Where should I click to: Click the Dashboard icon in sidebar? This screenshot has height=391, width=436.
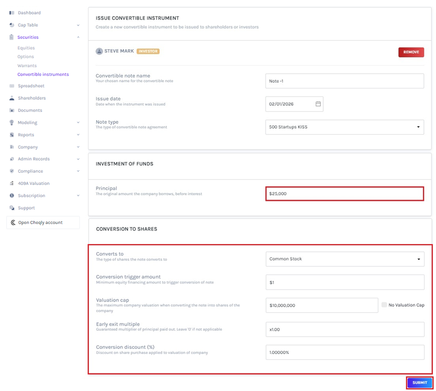point(12,13)
